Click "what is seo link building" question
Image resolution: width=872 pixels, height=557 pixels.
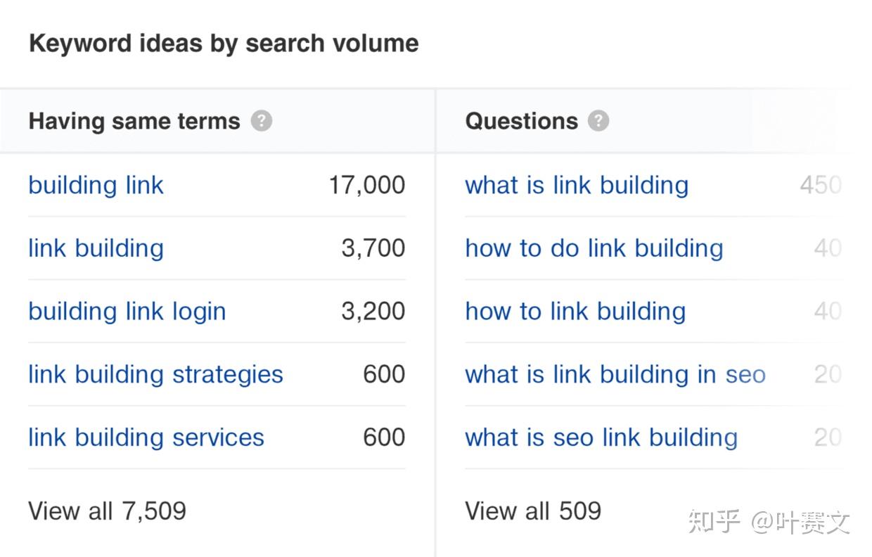tap(601, 437)
